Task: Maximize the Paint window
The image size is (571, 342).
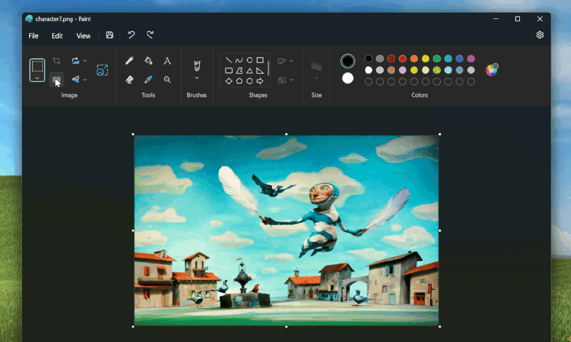Action: 517,19
